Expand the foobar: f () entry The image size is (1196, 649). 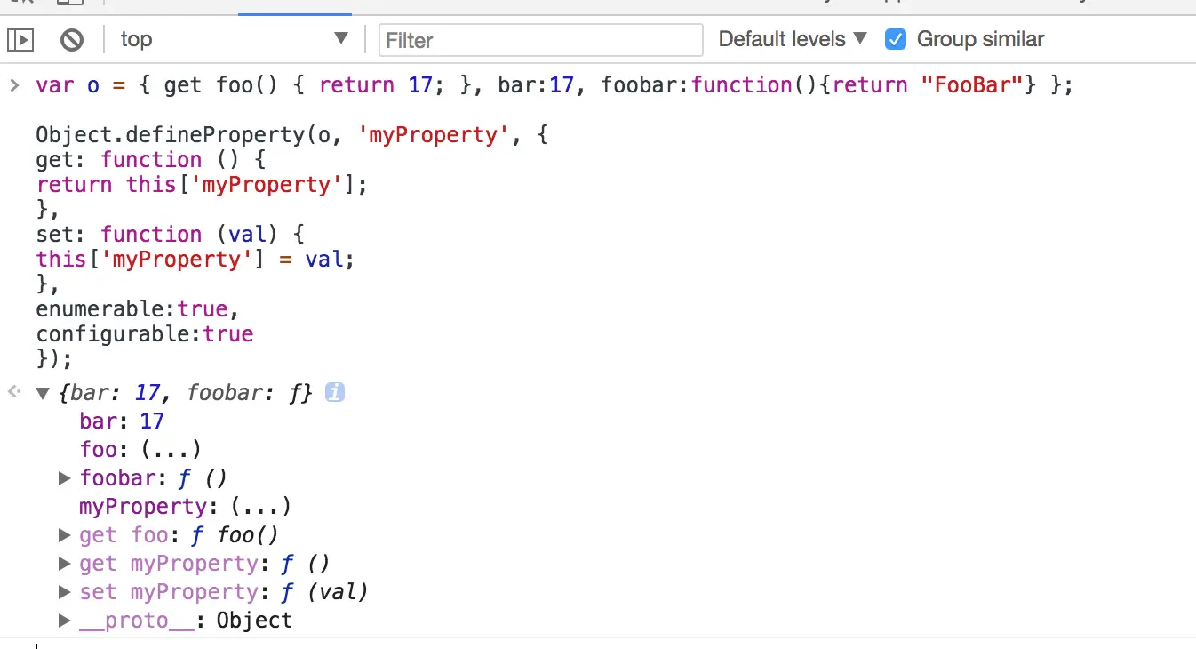coord(64,478)
